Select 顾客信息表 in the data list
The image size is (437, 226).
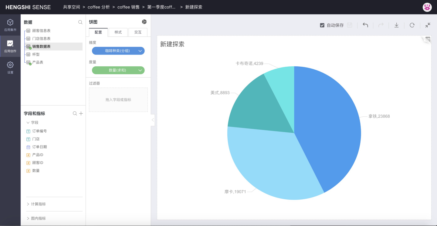coord(41,31)
